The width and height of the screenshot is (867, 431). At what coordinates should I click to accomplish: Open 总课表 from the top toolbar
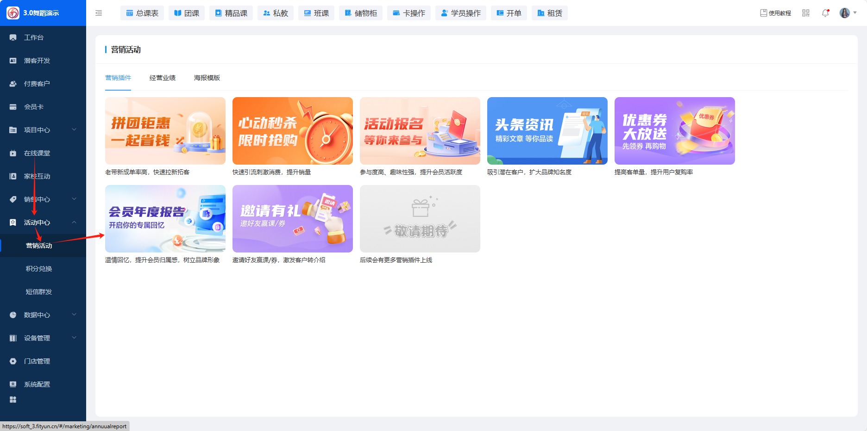[142, 13]
